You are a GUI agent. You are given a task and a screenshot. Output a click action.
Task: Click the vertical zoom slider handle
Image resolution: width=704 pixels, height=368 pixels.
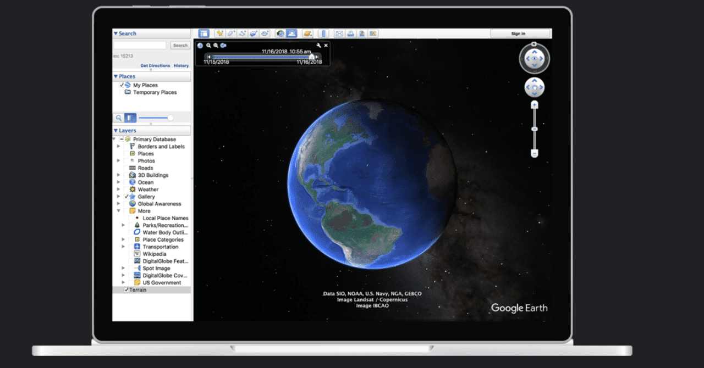[x=534, y=129]
